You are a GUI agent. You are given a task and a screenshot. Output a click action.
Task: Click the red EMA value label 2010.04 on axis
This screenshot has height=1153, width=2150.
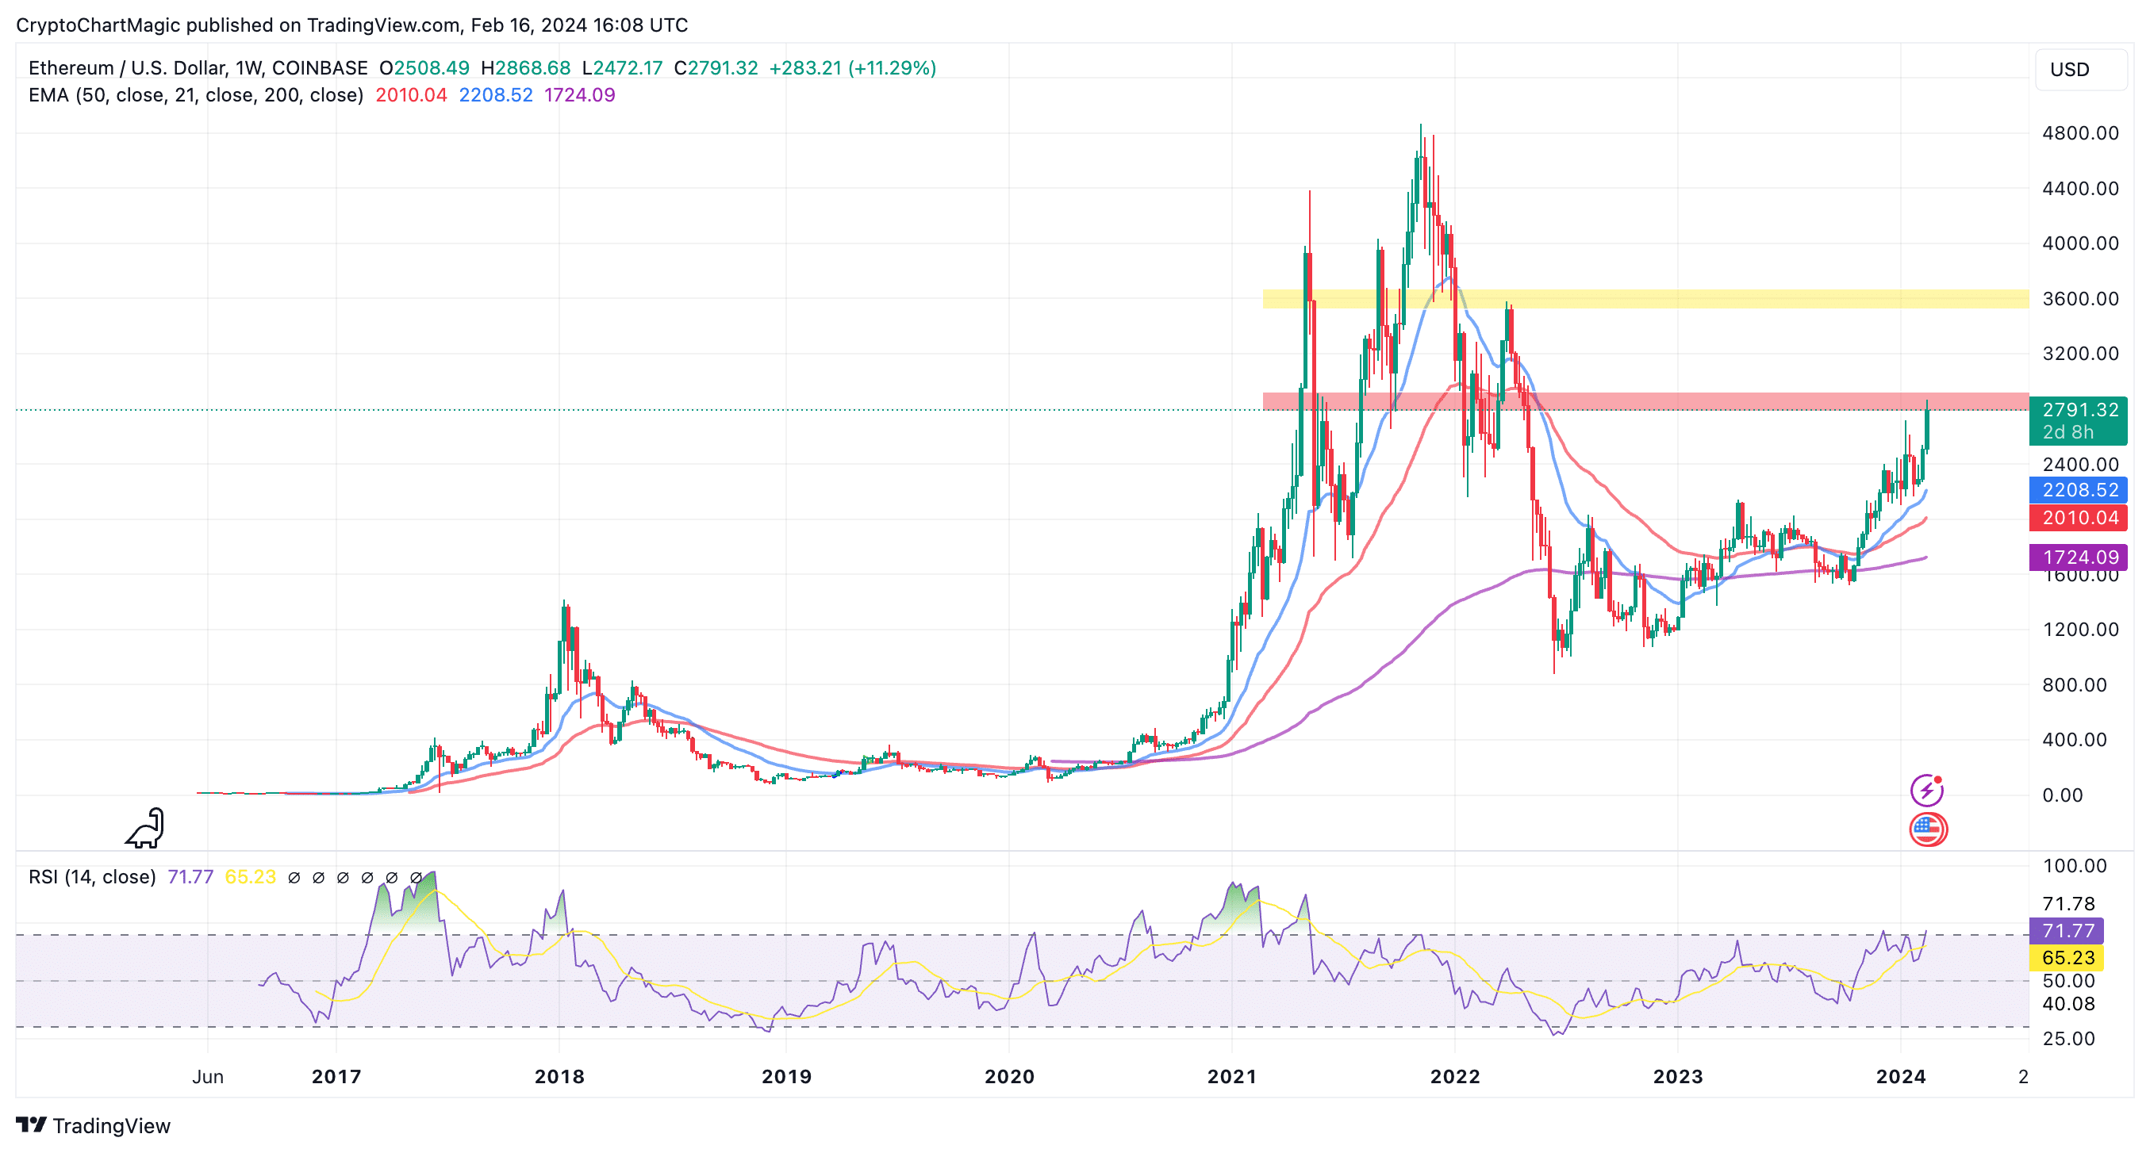pos(2079,517)
